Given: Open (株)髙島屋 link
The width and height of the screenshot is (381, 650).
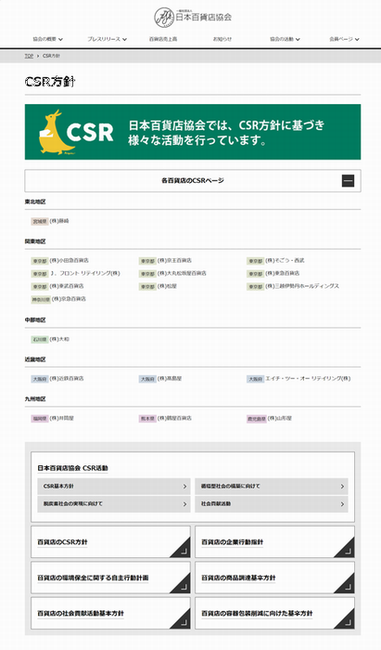Looking at the screenshot, I should pyautogui.click(x=170, y=379).
